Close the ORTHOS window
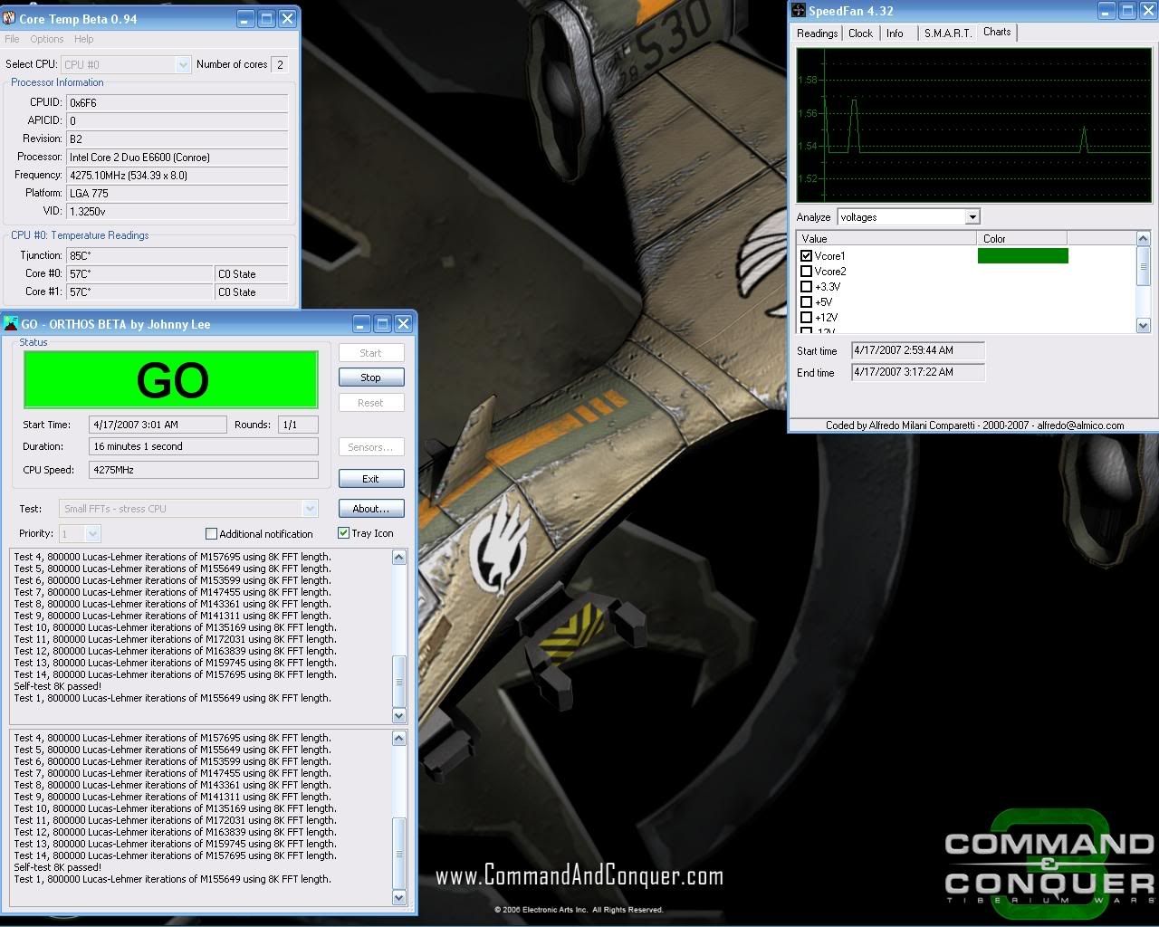 coord(403,324)
